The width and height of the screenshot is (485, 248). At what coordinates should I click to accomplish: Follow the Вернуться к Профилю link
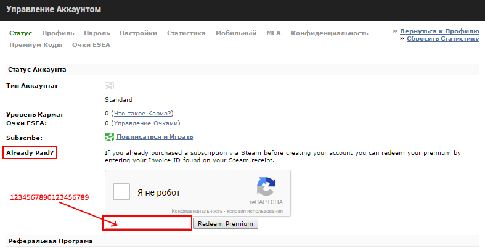point(439,31)
